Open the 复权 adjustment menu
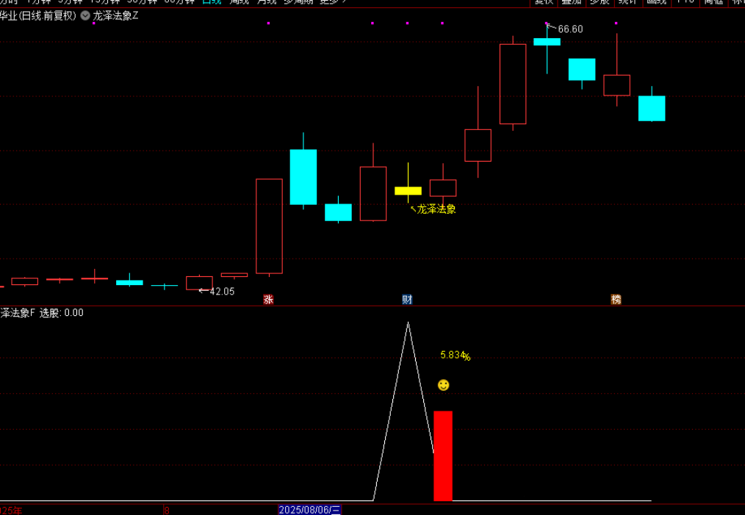The width and height of the screenshot is (745, 515). pos(544,1)
